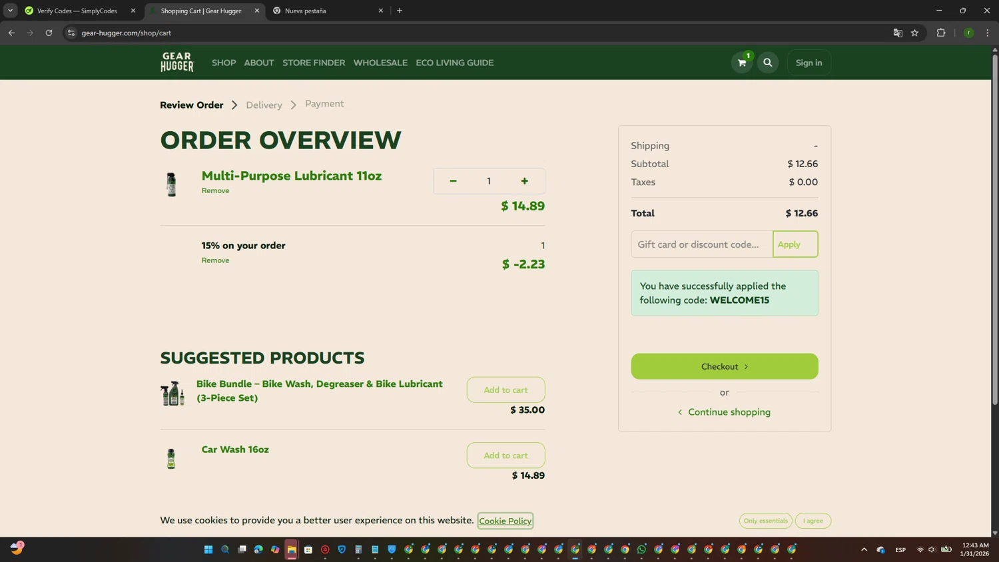
Task: Click the lubricant quantity field
Action: tap(489, 181)
